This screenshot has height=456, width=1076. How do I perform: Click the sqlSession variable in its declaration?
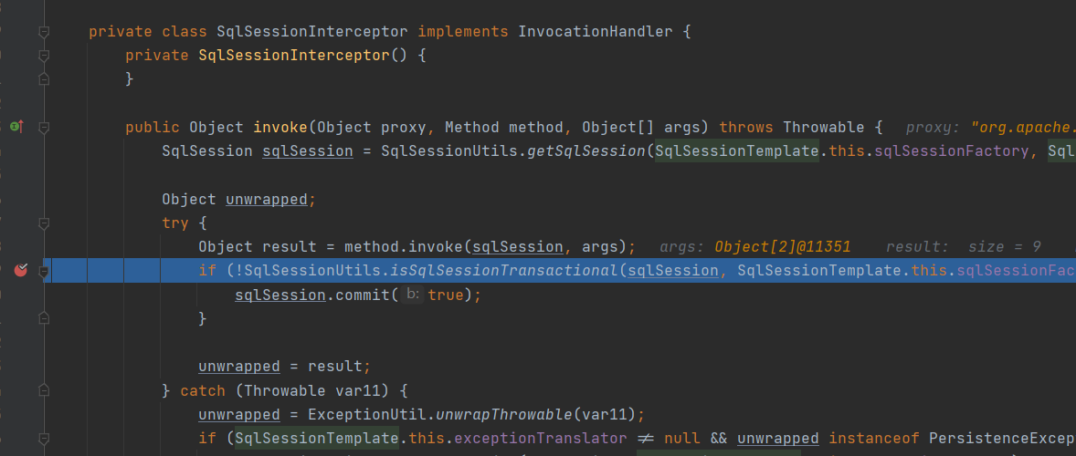[308, 151]
